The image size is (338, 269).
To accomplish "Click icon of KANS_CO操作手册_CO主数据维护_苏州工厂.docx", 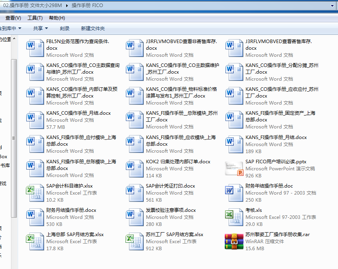I will click(134, 72).
